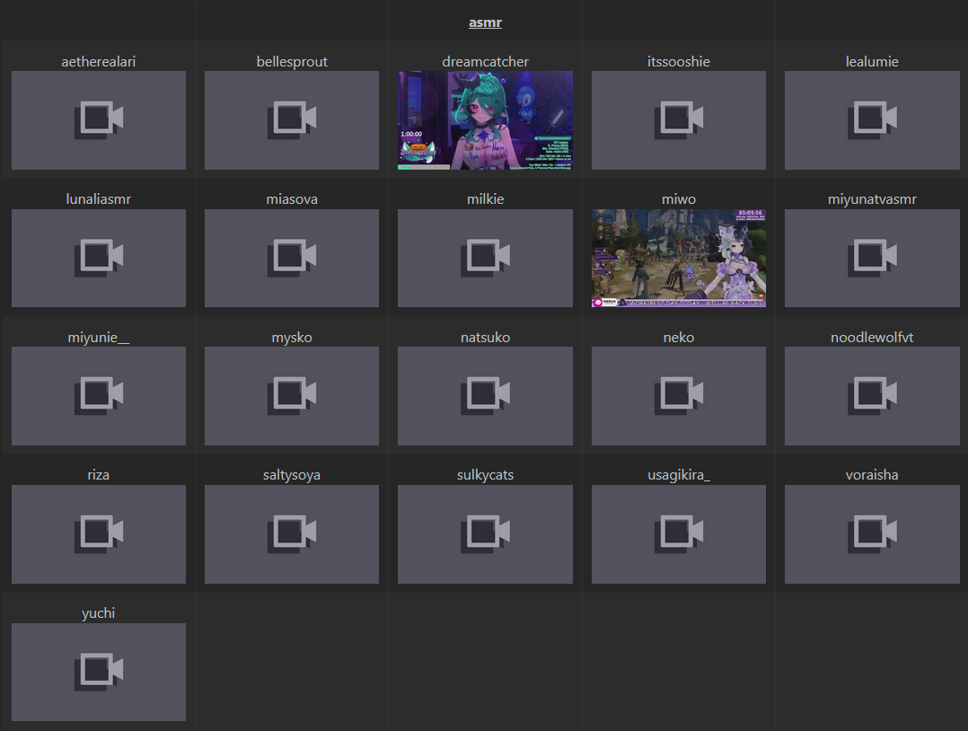Click saltysoya's camera placeholder icon
This screenshot has width=968, height=731.
[x=291, y=534]
